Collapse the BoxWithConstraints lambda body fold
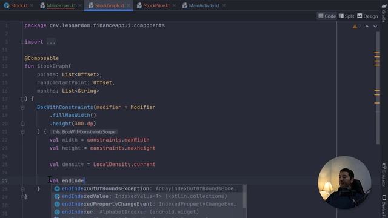Viewport: 388px width, 218px height. pos(22,132)
